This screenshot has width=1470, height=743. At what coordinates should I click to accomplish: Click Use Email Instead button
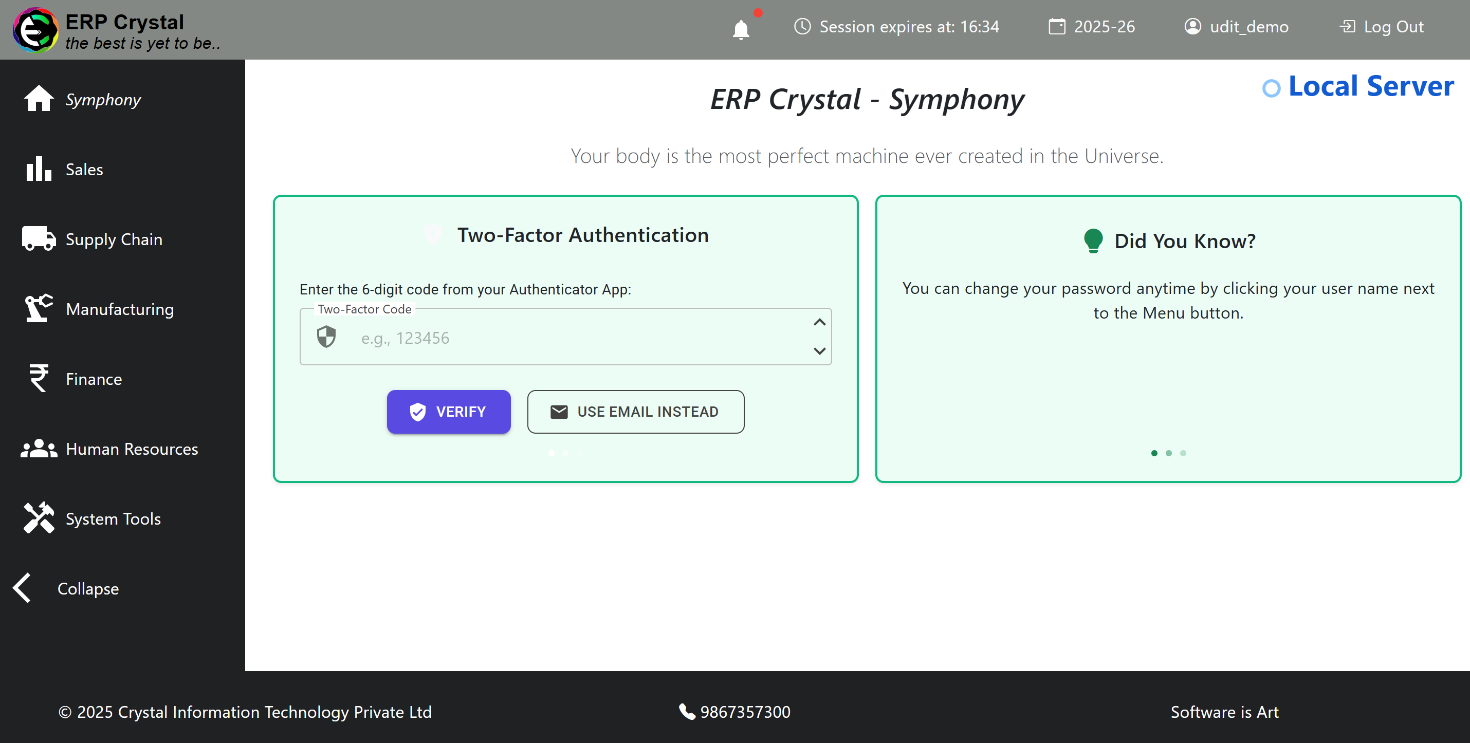635,412
